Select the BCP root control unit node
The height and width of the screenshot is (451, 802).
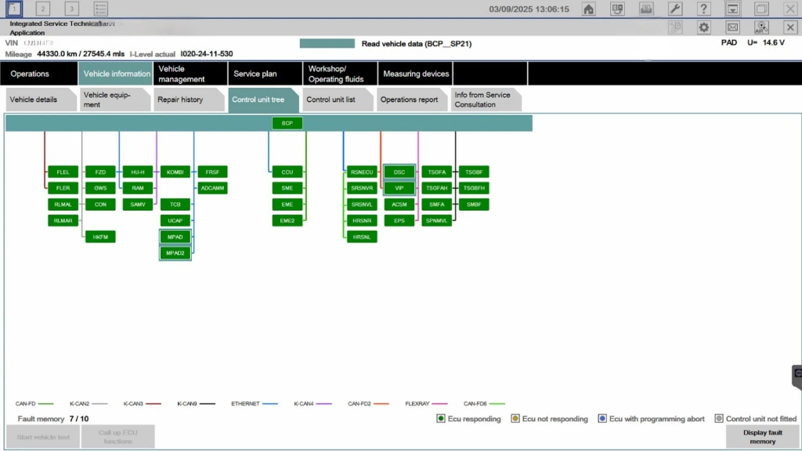click(287, 123)
